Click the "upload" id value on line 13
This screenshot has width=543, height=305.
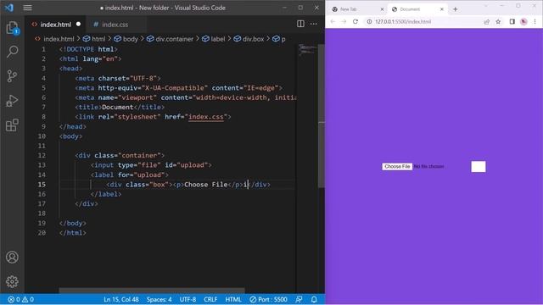click(x=193, y=165)
